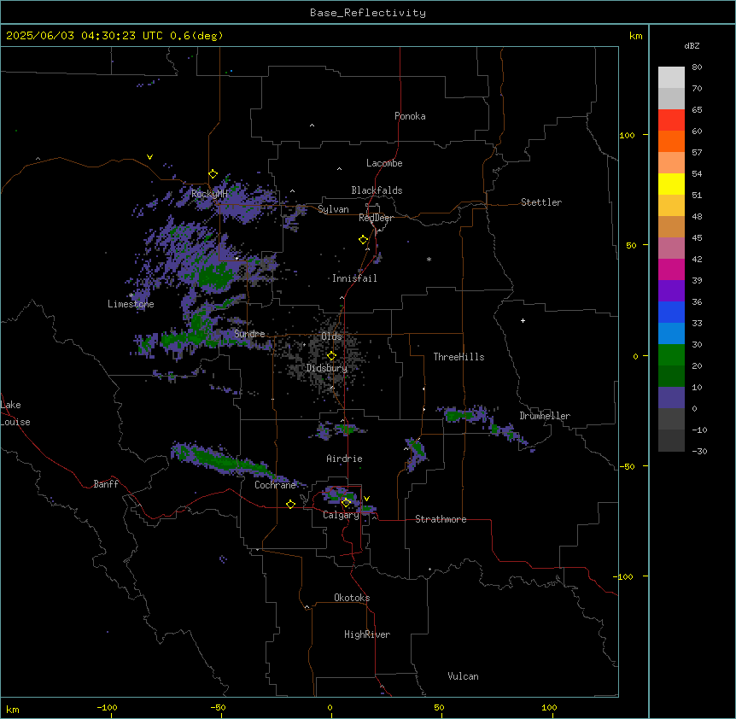Image resolution: width=736 pixels, height=719 pixels.
Task: Click the yellow diamond marker above RockyMH
Action: 213,173
